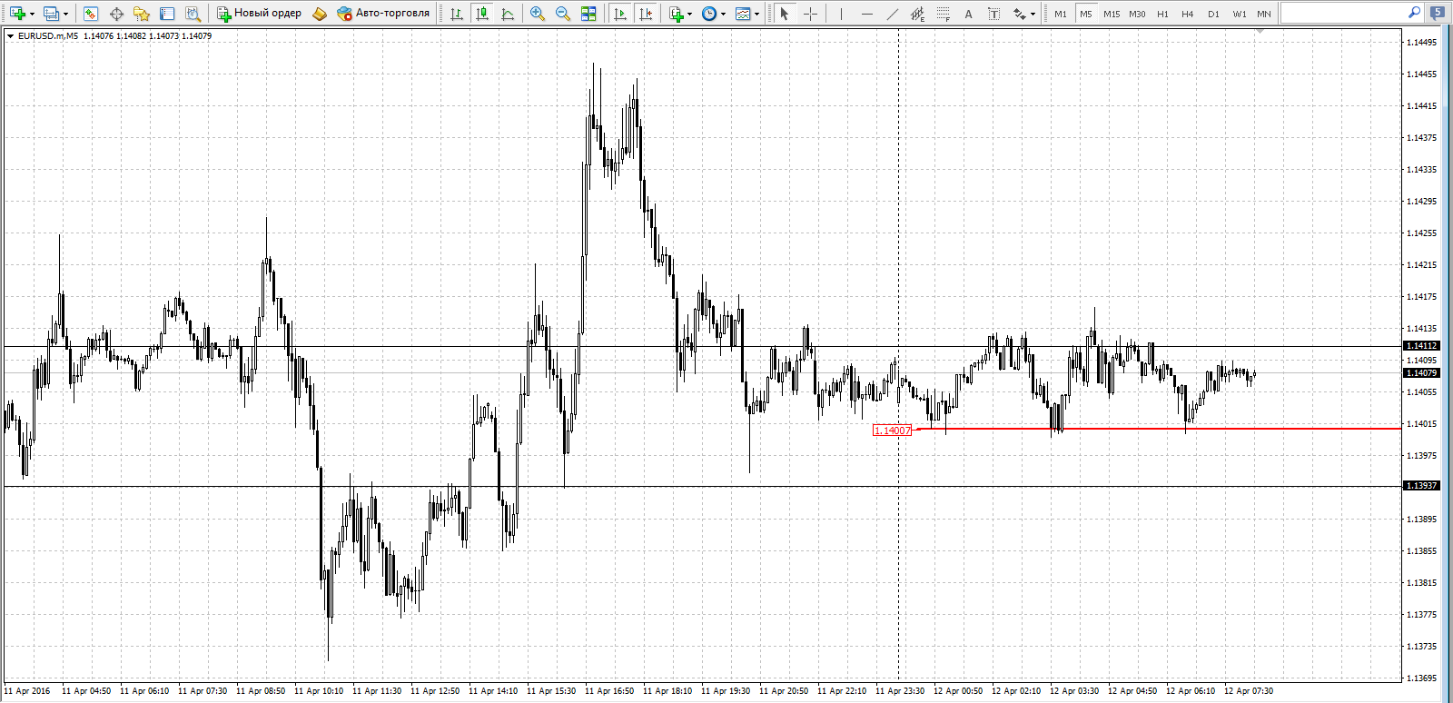Viewport: 1453px width, 703px height.
Task: Select the Fibonacci retracement tool
Action: pyautogui.click(x=943, y=14)
